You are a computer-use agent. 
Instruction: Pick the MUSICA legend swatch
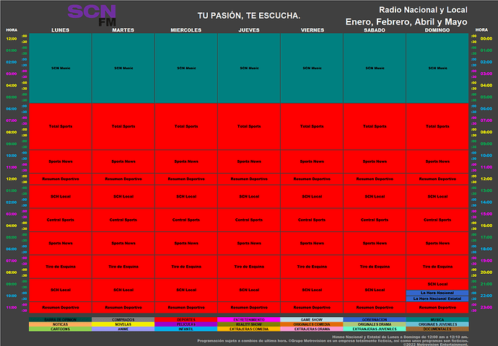tap(437, 319)
